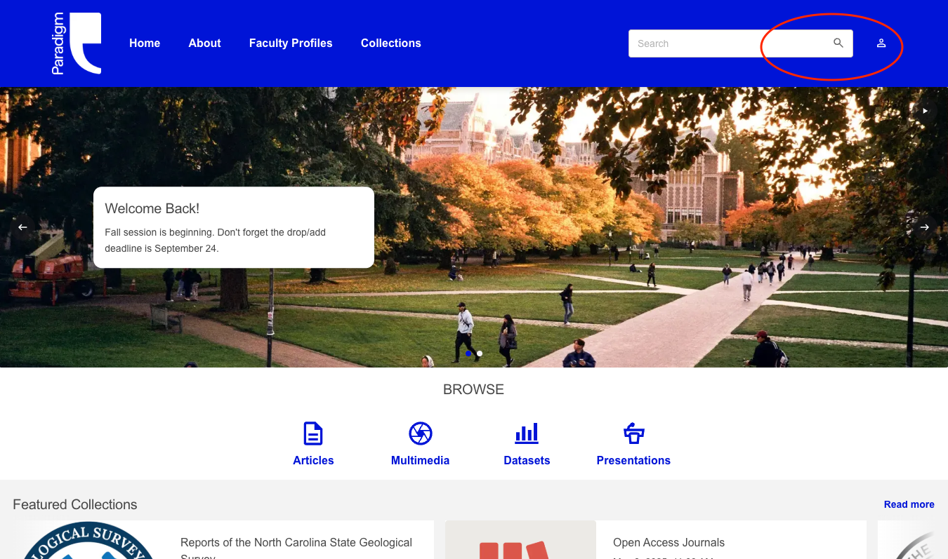
Task: Open the Geological Survey seal thumbnail
Action: pos(88,540)
